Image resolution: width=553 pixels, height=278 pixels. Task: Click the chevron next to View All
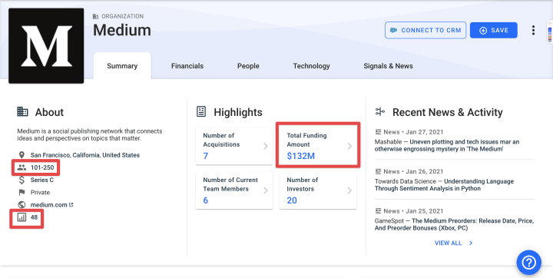coord(471,243)
